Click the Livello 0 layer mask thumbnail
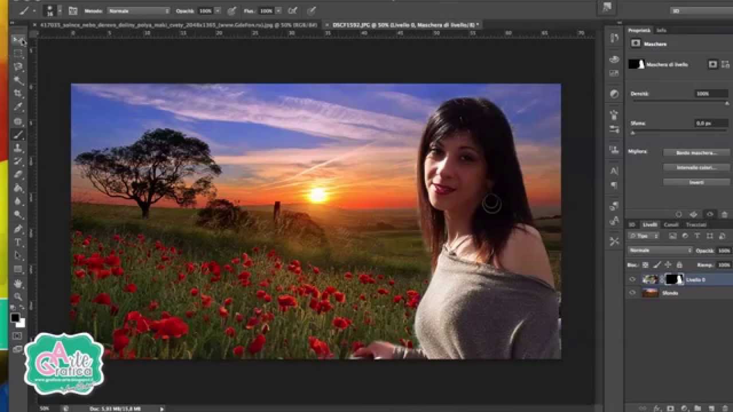 [675, 280]
